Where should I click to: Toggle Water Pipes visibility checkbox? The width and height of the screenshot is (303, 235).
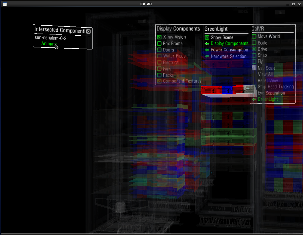pos(159,56)
